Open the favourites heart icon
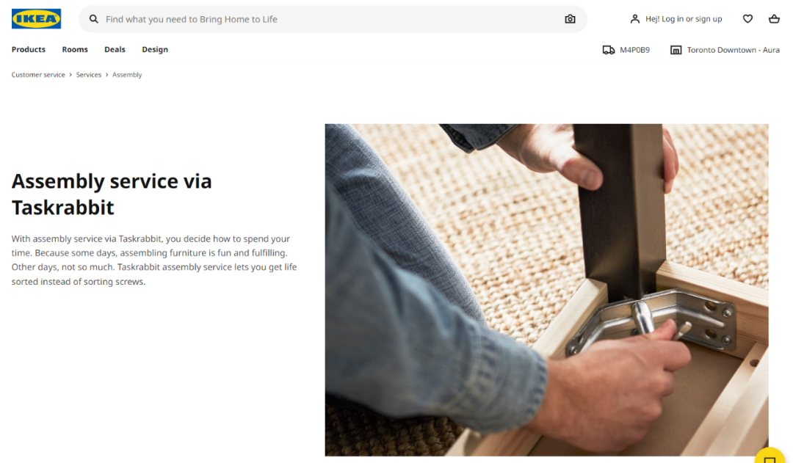 [747, 19]
